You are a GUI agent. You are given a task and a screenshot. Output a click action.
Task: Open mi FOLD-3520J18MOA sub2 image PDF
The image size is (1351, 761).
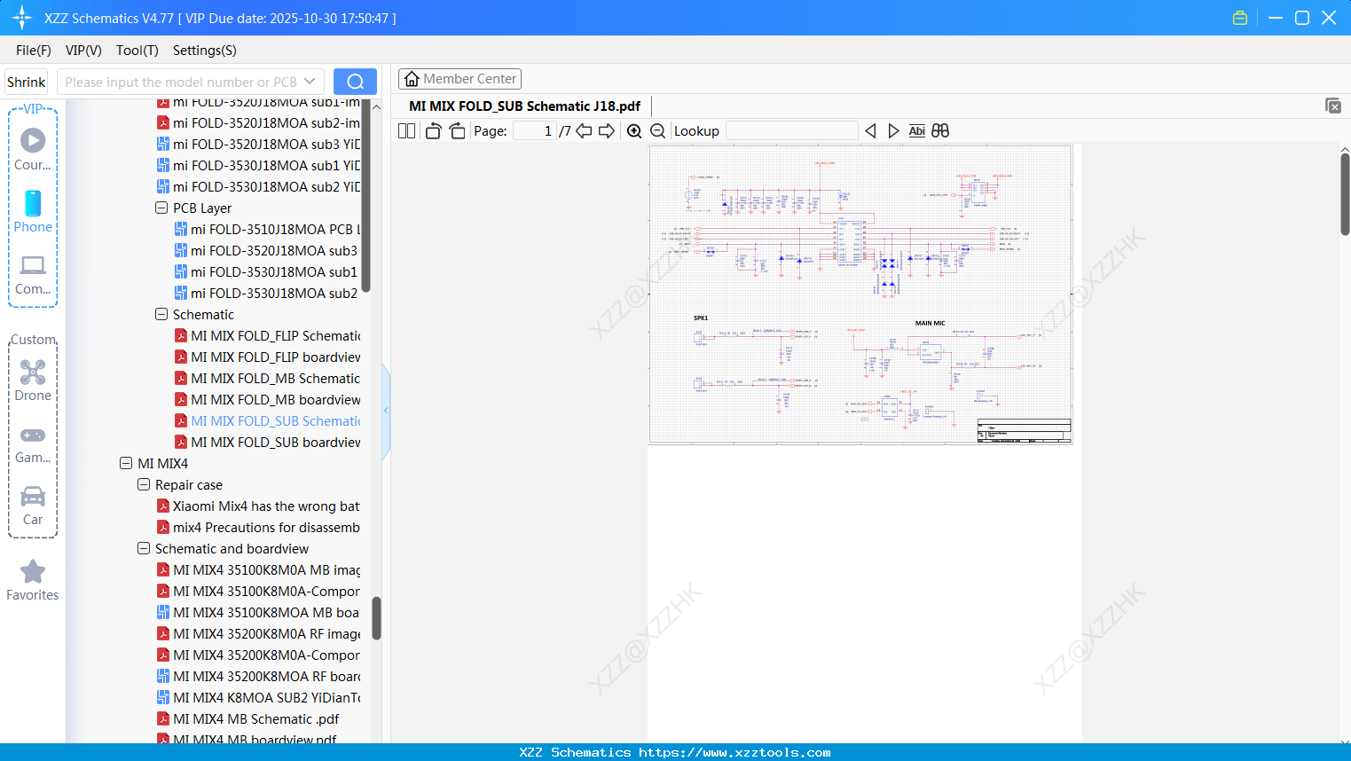tap(259, 122)
